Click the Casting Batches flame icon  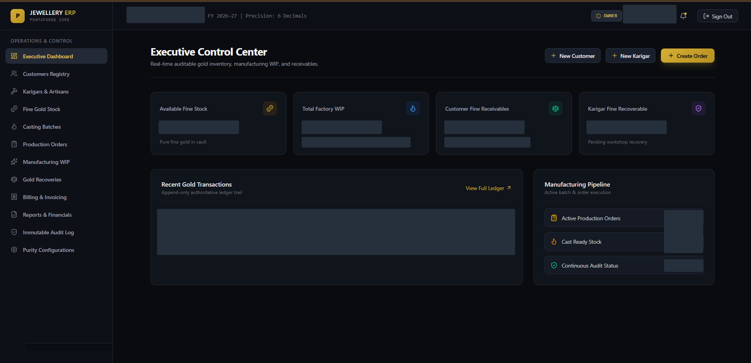(x=14, y=126)
